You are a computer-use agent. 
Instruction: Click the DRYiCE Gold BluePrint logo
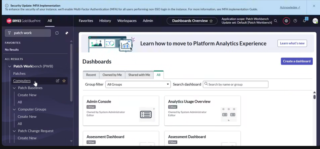click(x=24, y=21)
